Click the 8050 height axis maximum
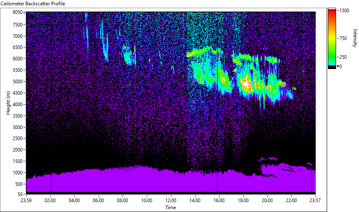This screenshot has height=212, width=359. [18, 12]
